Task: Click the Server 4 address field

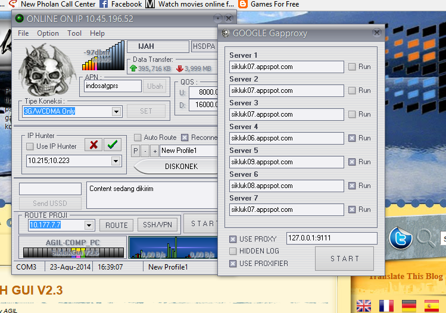Action: point(286,138)
